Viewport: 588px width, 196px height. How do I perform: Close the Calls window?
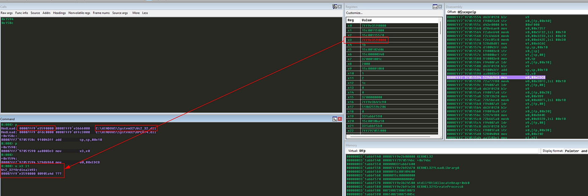[x=340, y=7]
